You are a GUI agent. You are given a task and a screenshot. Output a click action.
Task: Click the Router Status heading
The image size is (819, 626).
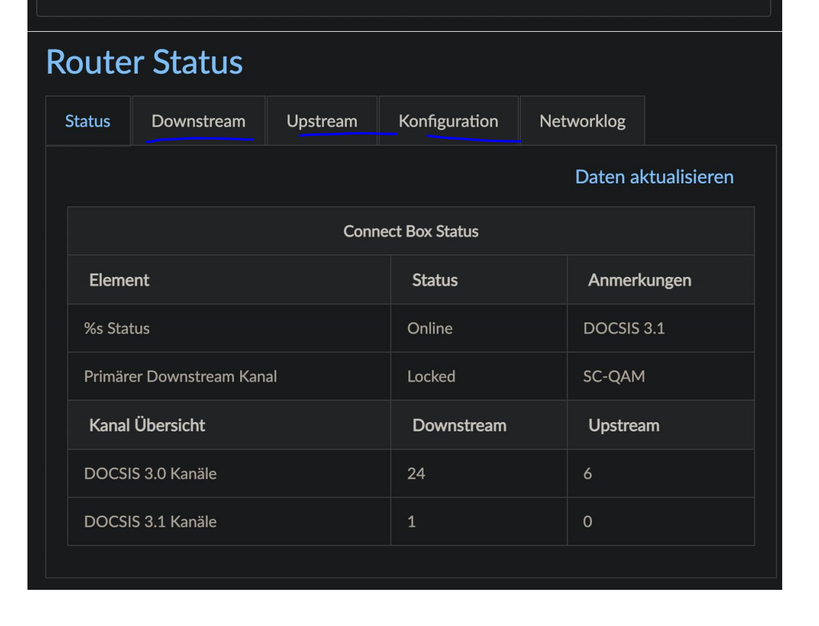tap(144, 62)
